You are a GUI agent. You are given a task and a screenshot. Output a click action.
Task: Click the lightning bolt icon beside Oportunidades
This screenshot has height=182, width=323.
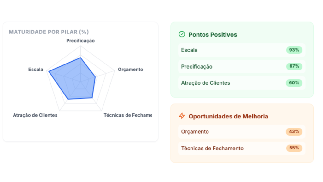pyautogui.click(x=182, y=116)
